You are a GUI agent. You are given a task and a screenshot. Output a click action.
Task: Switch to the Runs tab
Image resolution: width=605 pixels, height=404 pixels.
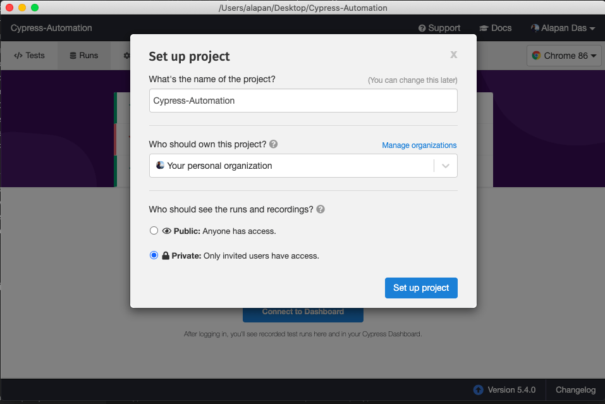84,56
